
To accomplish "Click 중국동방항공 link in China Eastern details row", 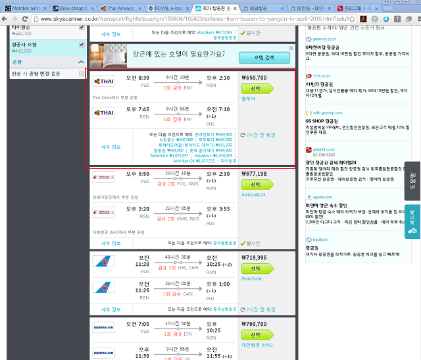I will (225, 243).
